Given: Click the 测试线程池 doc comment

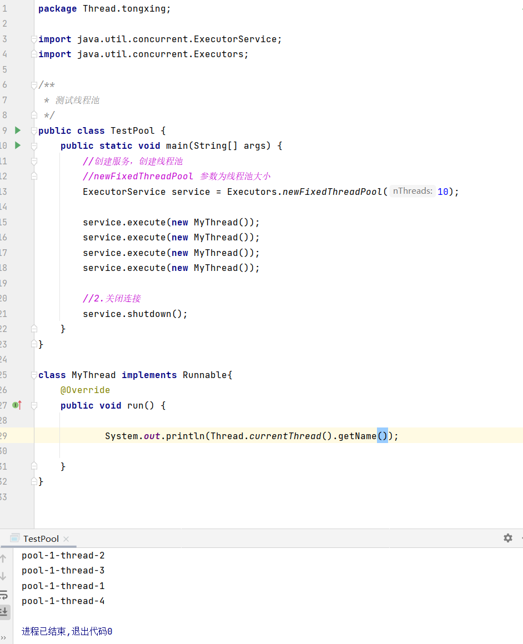Looking at the screenshot, I should 78,100.
